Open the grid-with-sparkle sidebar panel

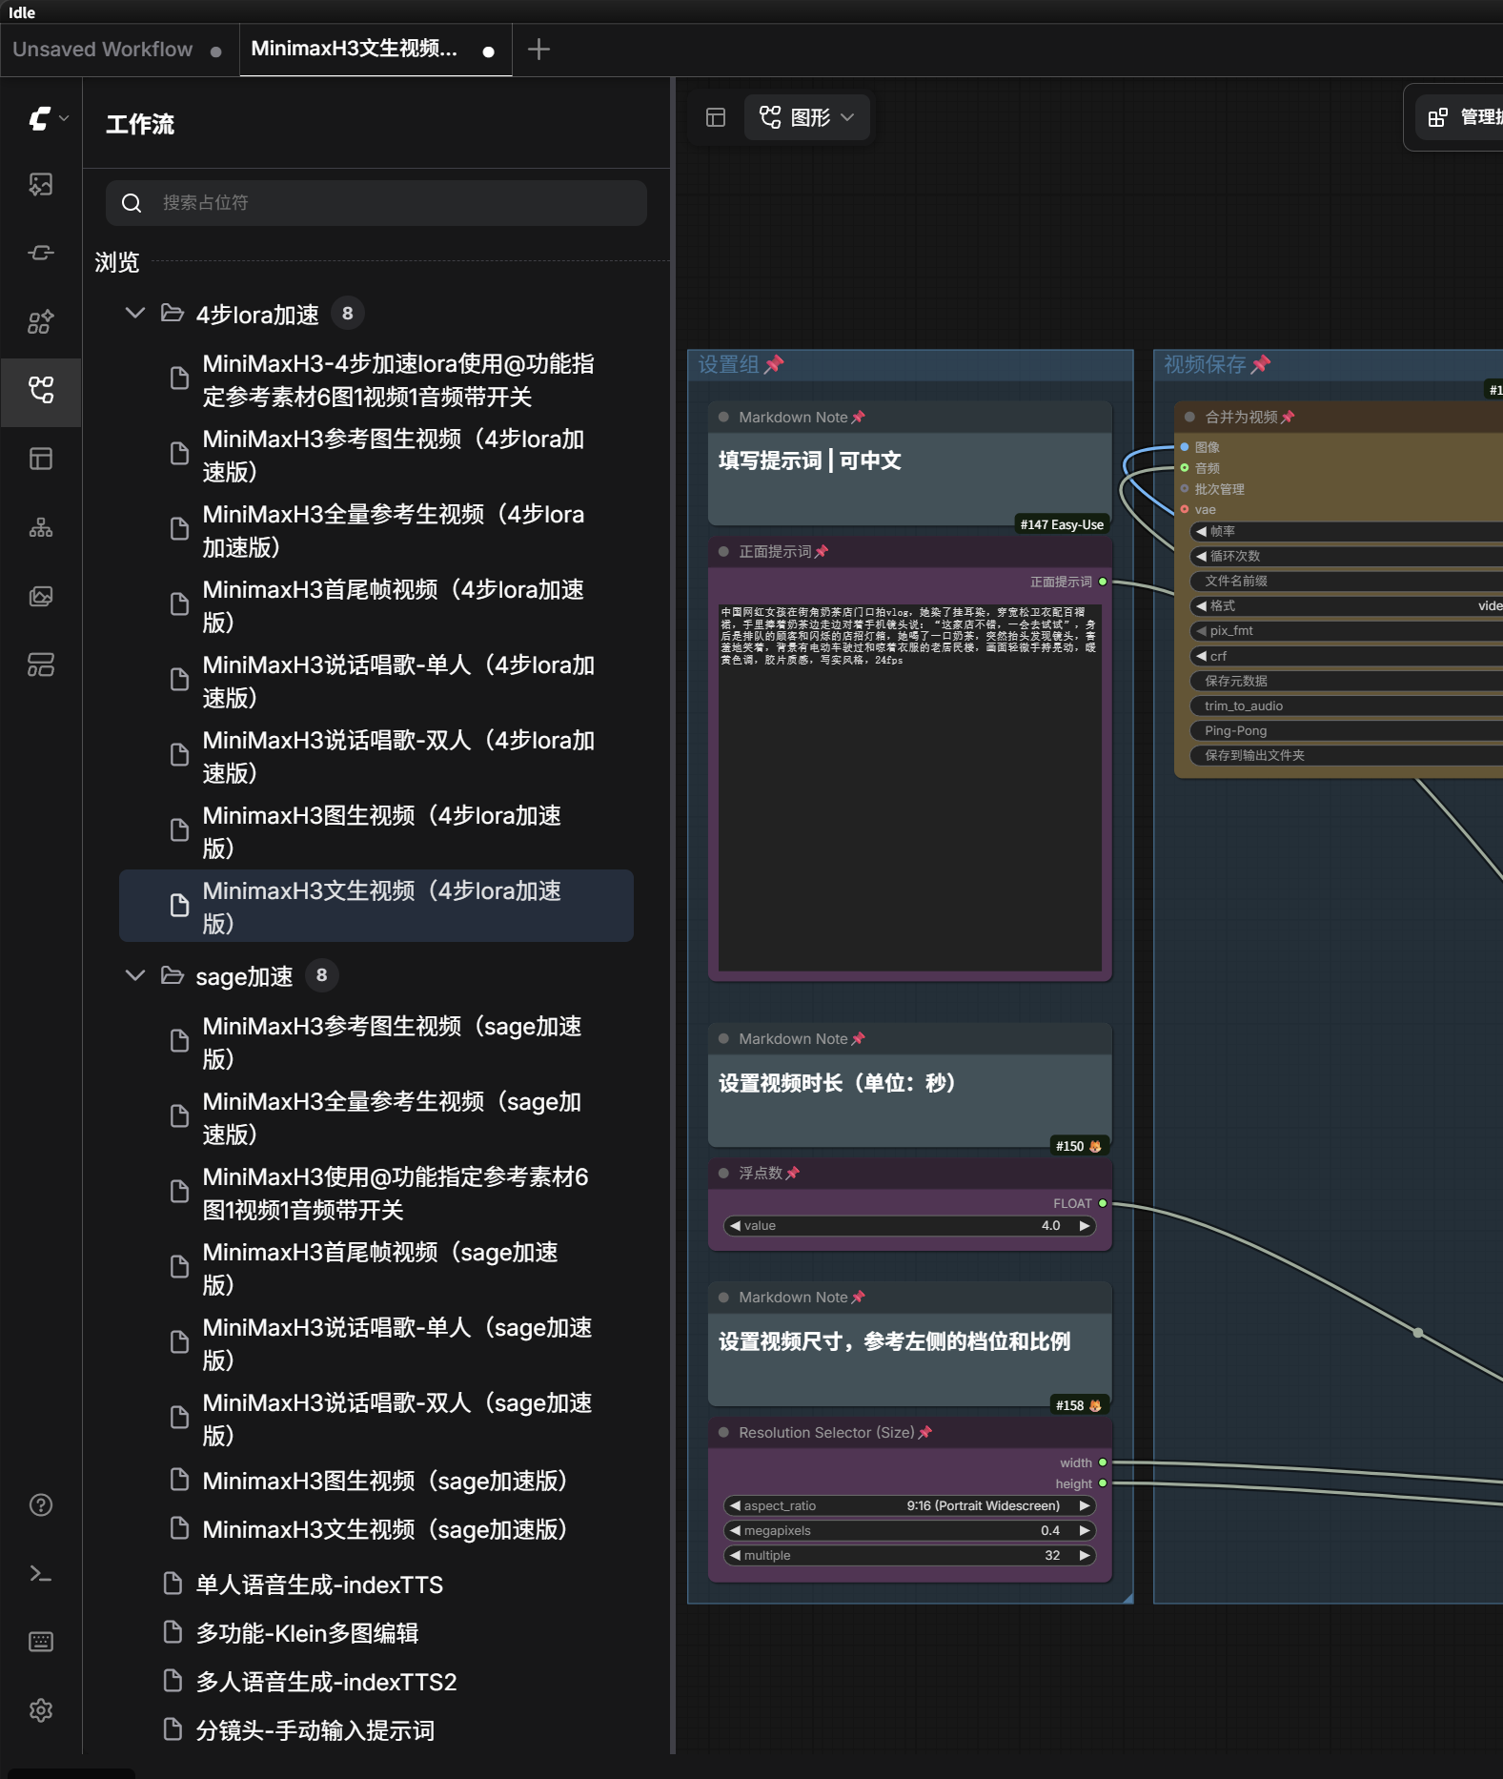pos(40,321)
